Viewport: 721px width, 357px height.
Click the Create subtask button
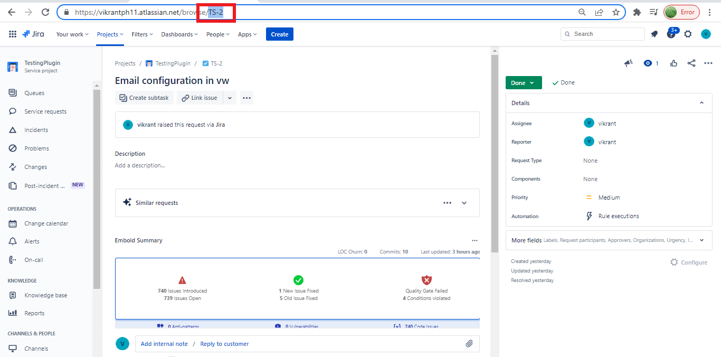144,97
